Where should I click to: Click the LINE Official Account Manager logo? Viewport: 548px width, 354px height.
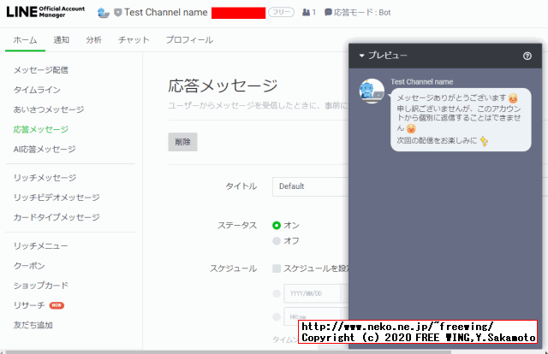[x=45, y=12]
